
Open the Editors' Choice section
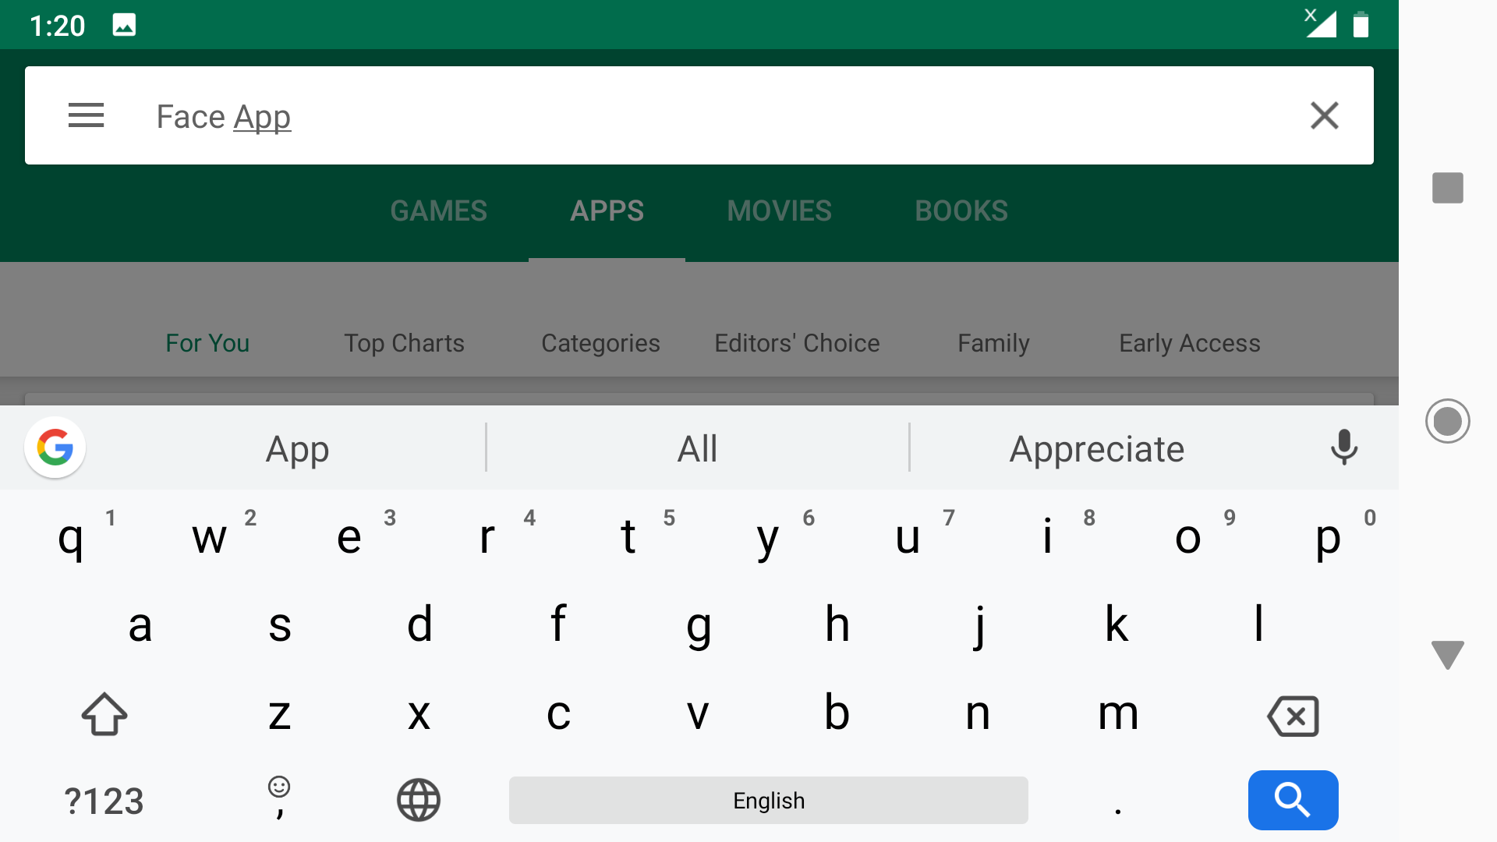(797, 343)
